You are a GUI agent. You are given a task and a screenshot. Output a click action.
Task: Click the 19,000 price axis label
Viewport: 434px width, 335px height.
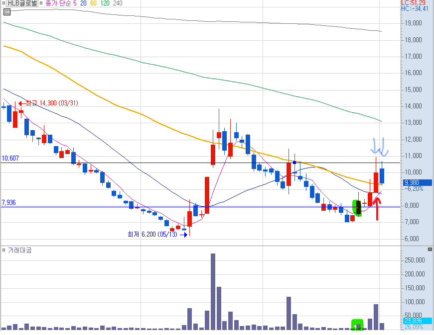pyautogui.click(x=414, y=23)
